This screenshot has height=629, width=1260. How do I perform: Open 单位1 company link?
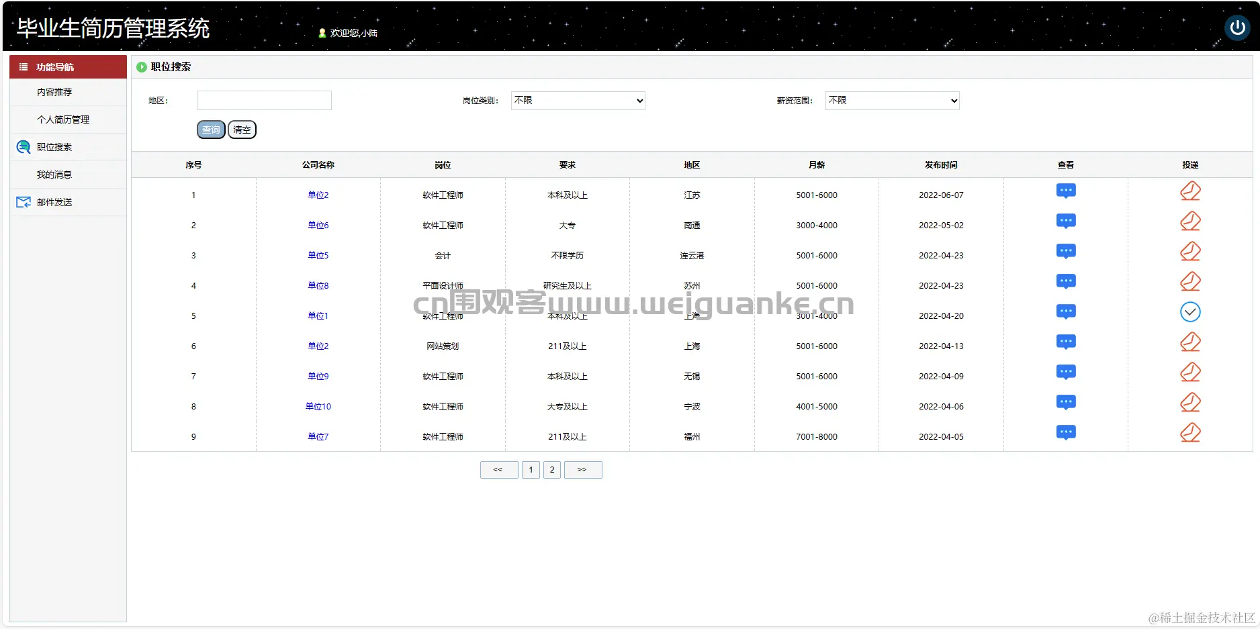[x=318, y=316]
